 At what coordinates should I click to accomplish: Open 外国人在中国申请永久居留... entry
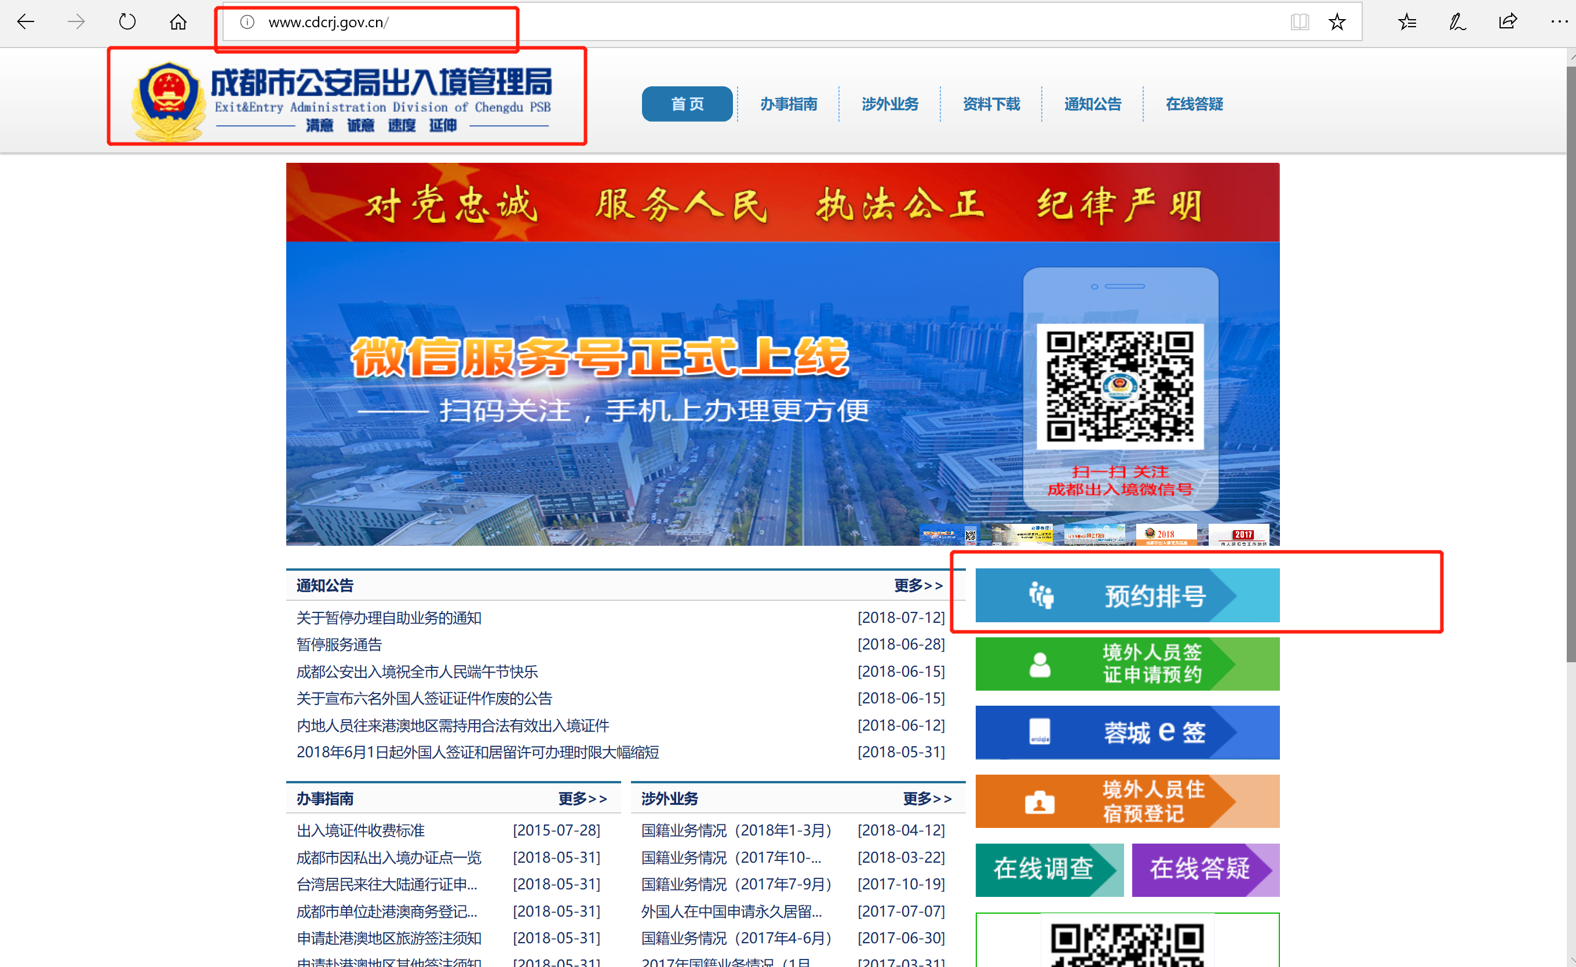732,911
